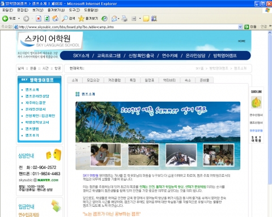Open the 도움말(H) Help menu
The width and height of the screenshot is (272, 217).
pyautogui.click(x=91, y=10)
